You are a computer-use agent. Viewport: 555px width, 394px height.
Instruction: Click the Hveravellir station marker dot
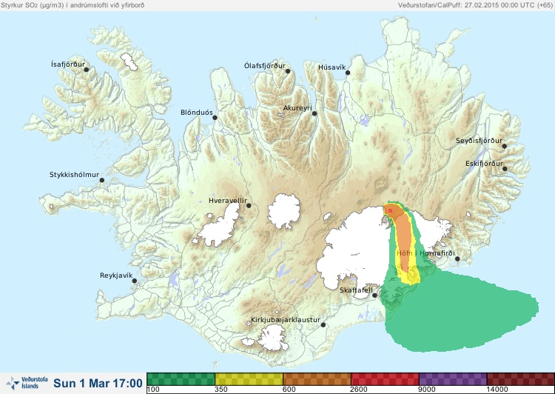point(249,205)
